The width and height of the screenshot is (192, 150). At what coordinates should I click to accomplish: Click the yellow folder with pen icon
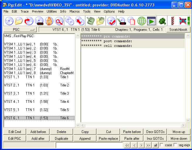click(100, 21)
